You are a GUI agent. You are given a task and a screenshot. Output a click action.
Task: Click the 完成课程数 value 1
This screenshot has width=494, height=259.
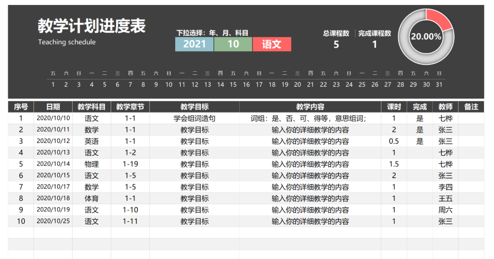tap(375, 45)
